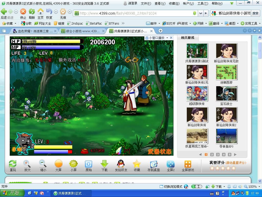The image size is (262, 197).
Task: Open the 文件(F) menu
Action: (x=146, y=4)
